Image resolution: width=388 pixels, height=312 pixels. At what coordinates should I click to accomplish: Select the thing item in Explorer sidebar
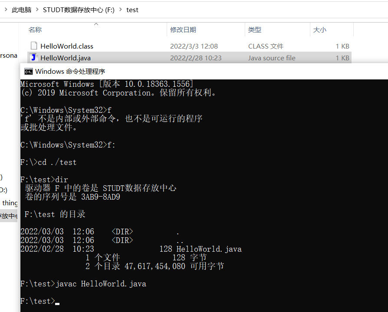[10, 203]
